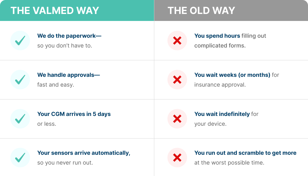Click the 'We handle approvals—' heading

[69, 75]
